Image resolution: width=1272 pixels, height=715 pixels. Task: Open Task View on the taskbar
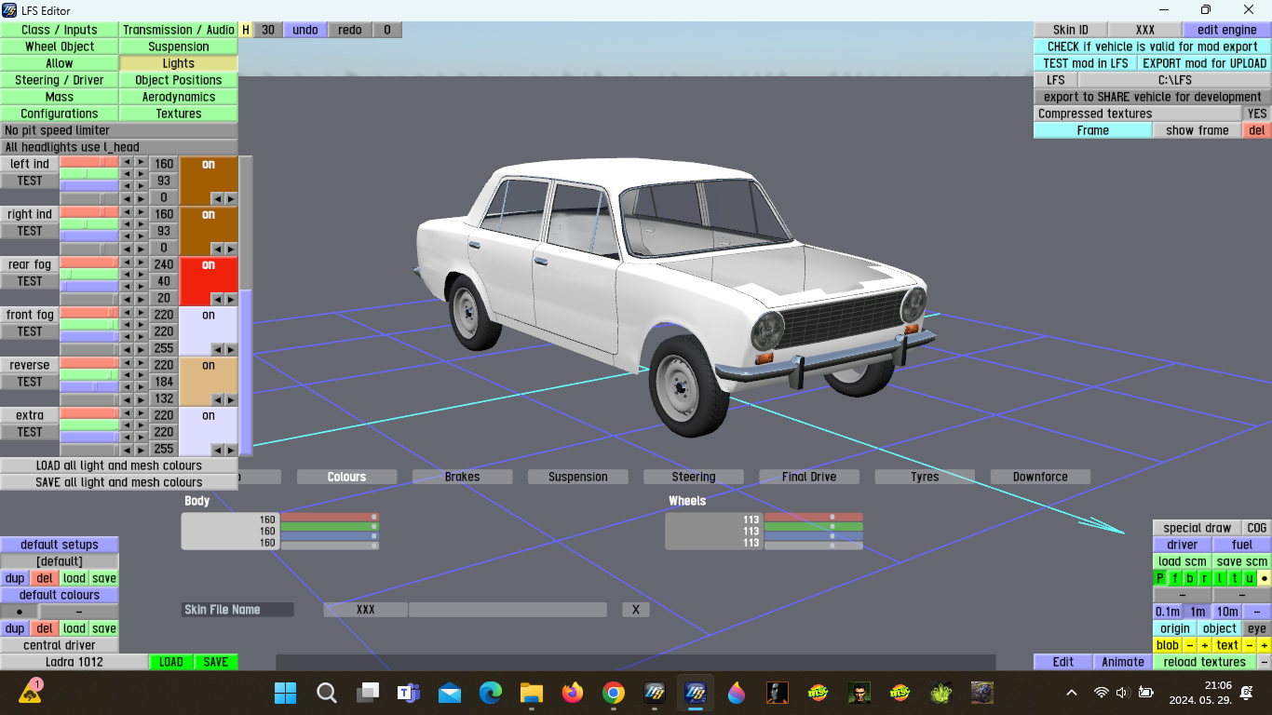click(368, 693)
